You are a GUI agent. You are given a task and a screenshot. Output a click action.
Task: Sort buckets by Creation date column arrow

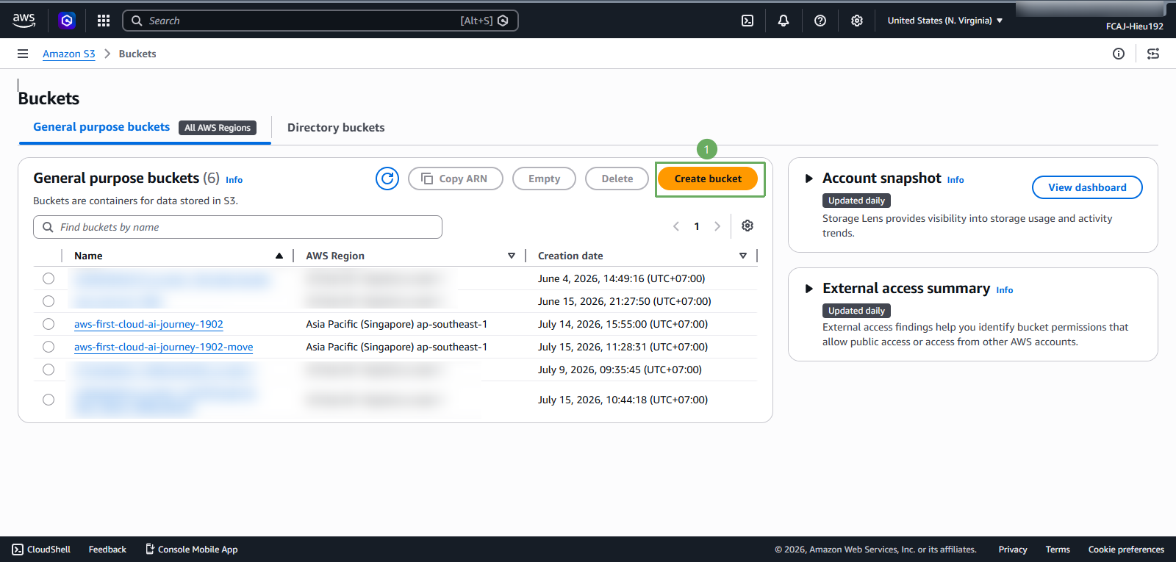pyautogui.click(x=743, y=256)
